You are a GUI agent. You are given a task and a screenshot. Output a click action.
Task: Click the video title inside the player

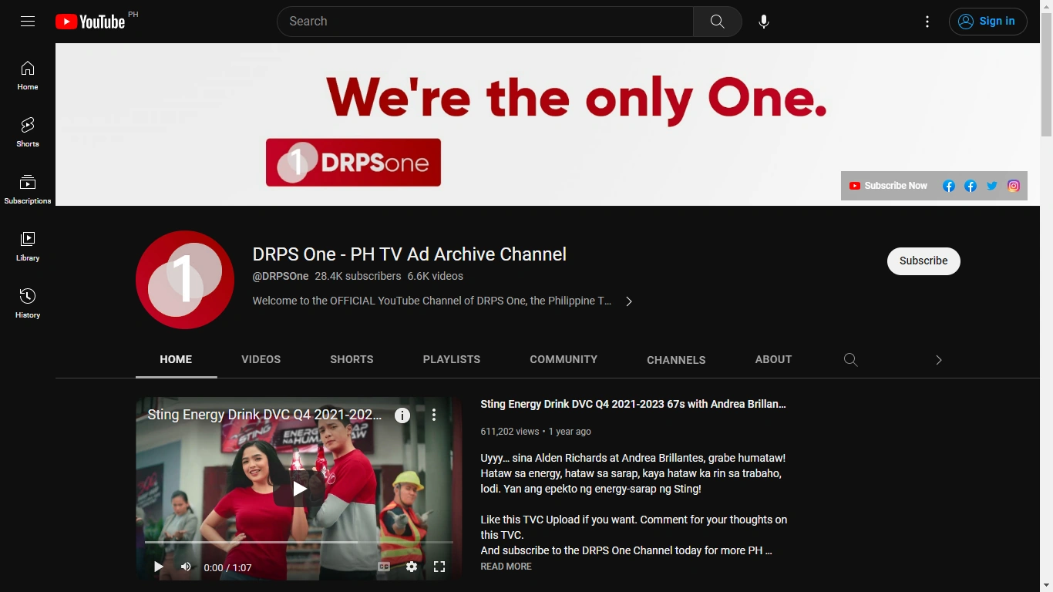pyautogui.click(x=264, y=415)
